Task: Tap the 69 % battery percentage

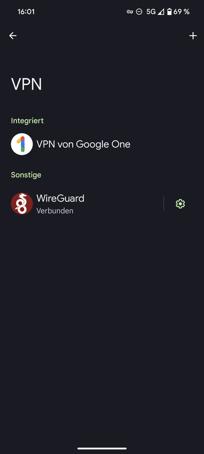Action: coord(181,12)
